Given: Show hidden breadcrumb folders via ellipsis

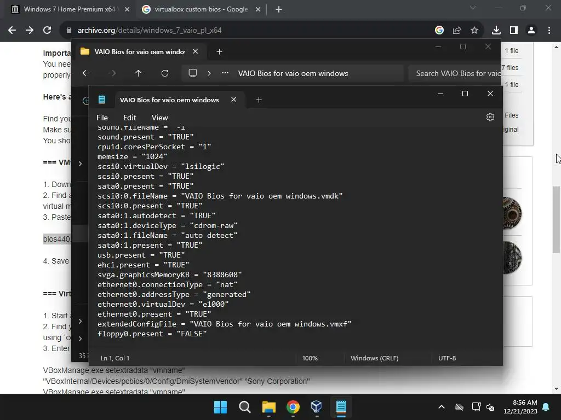Looking at the screenshot, I should pos(225,73).
